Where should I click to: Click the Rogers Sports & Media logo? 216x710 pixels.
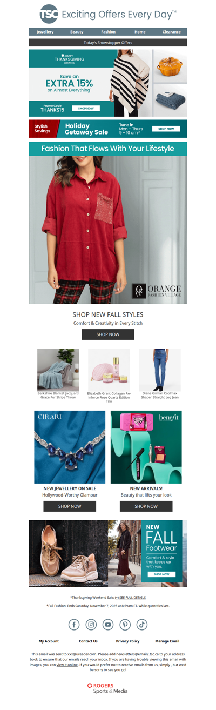(x=108, y=688)
